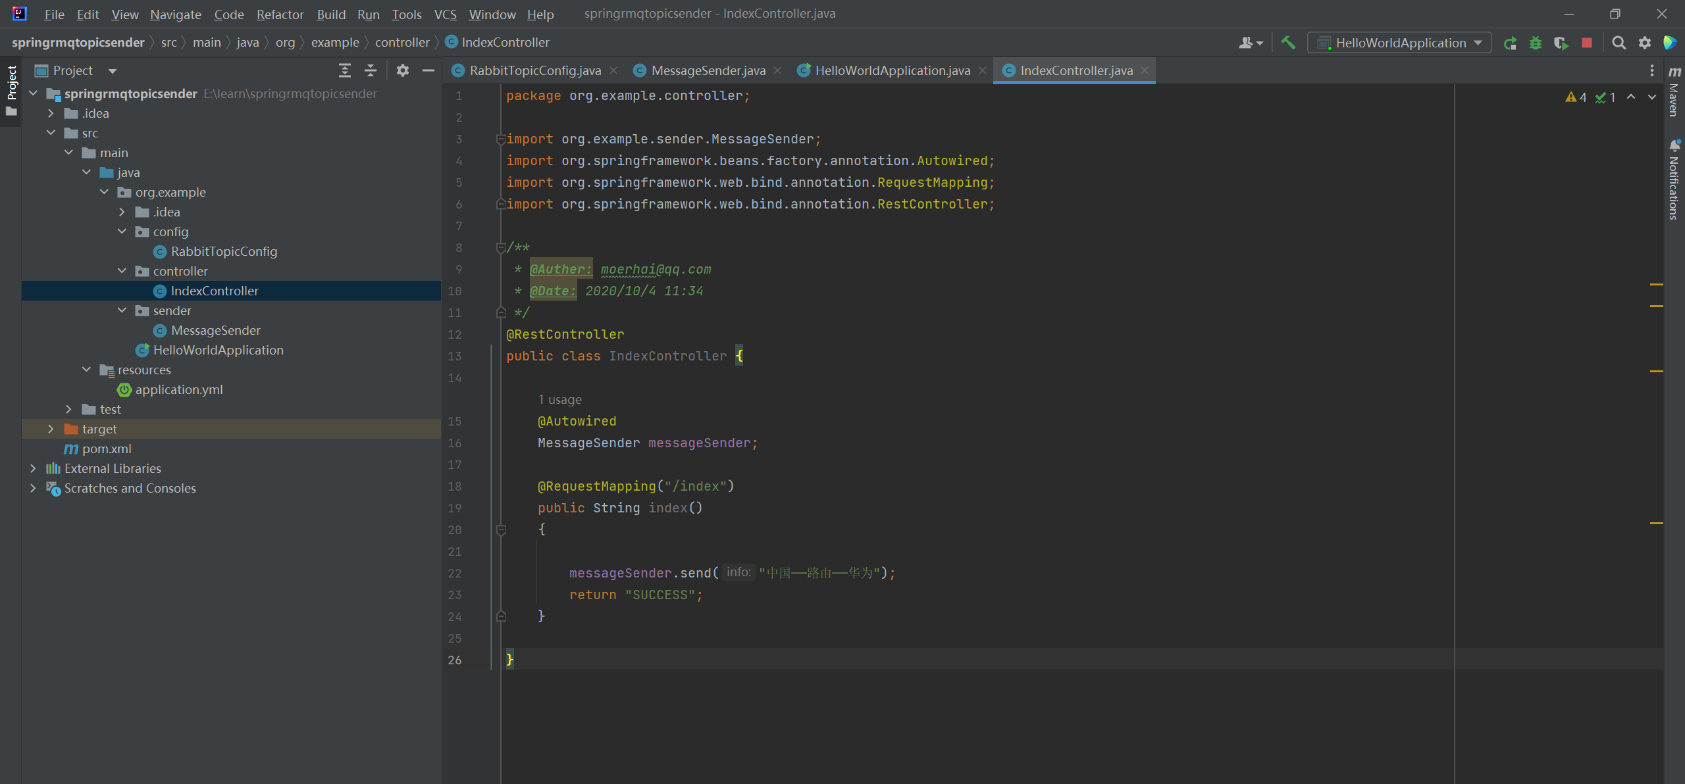Open application.yml in the project tree
Image resolution: width=1685 pixels, height=784 pixels.
pyautogui.click(x=178, y=389)
